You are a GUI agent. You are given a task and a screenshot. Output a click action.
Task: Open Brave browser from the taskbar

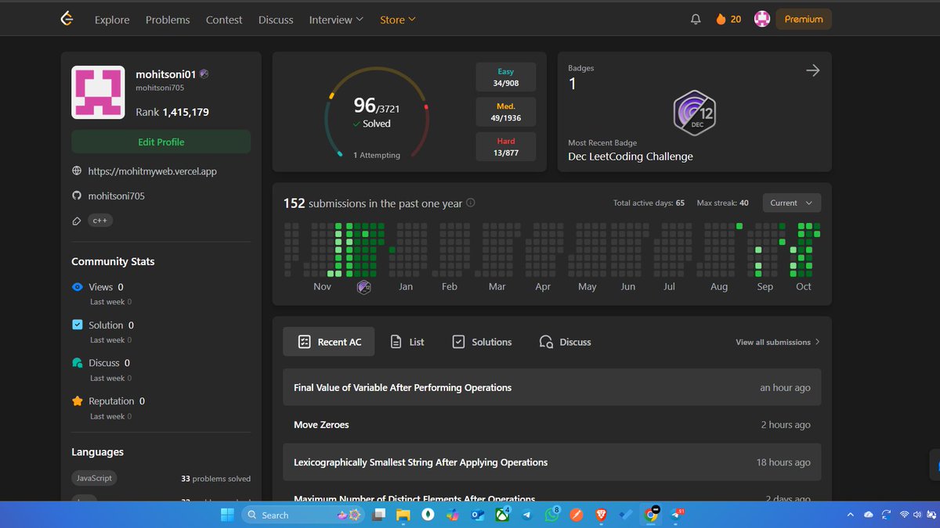601,515
